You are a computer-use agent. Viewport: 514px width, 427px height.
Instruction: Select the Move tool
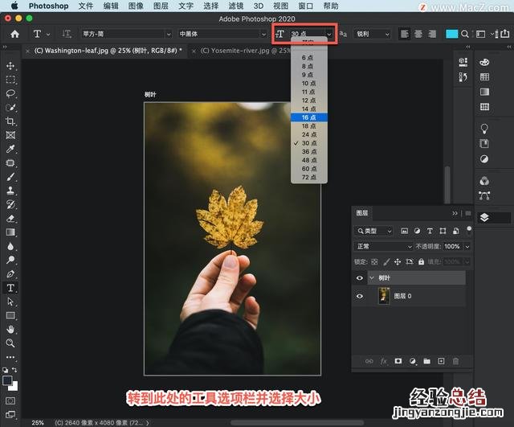pos(10,66)
